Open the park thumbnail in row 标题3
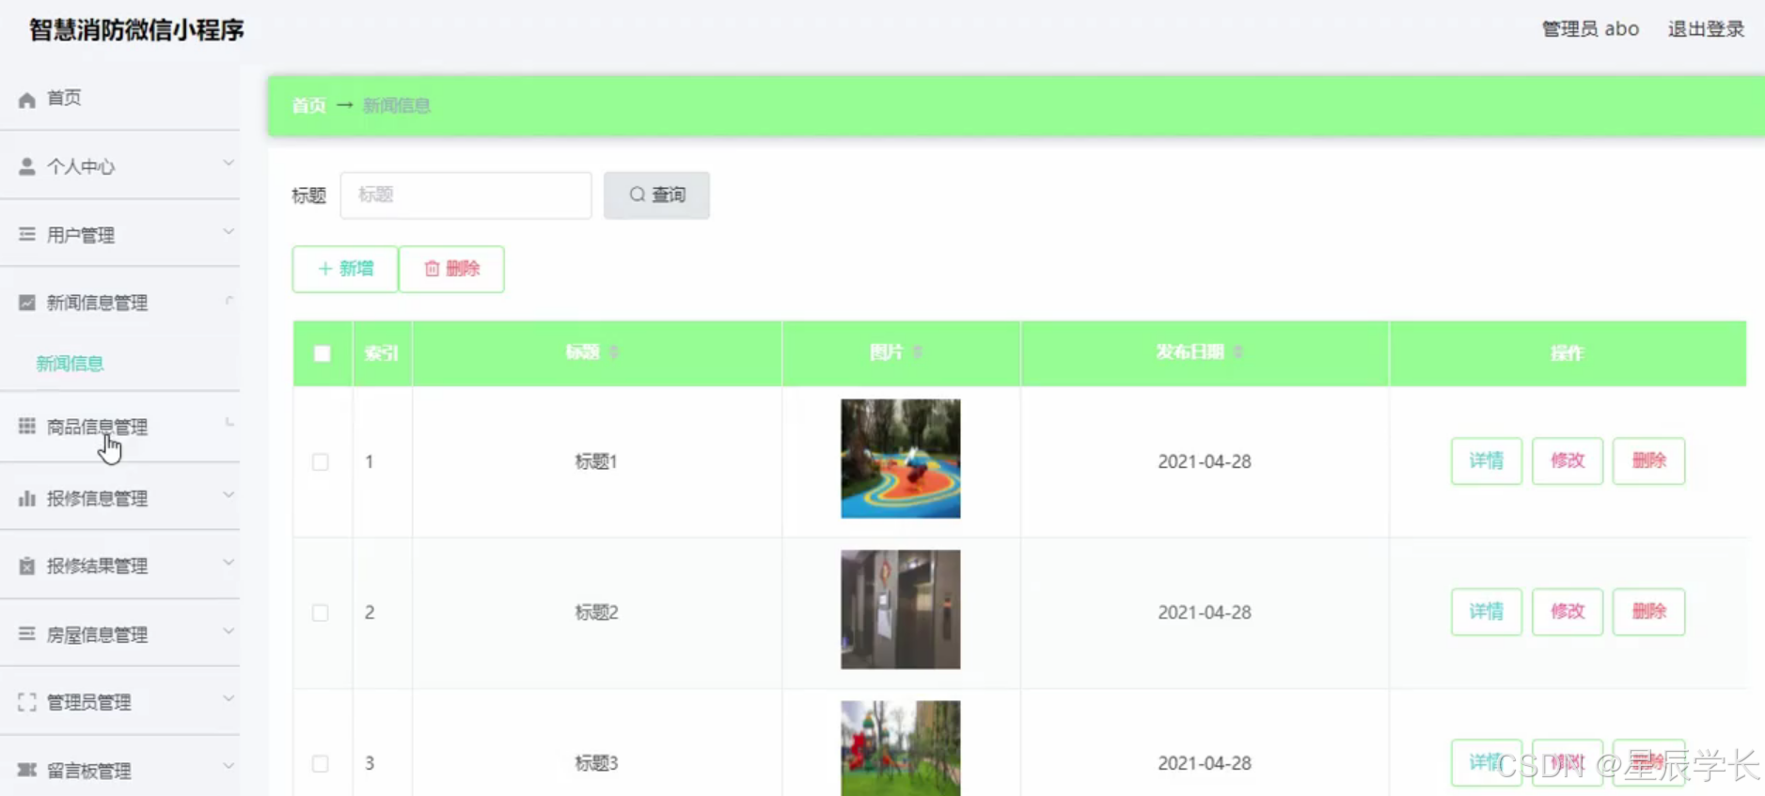 click(900, 748)
